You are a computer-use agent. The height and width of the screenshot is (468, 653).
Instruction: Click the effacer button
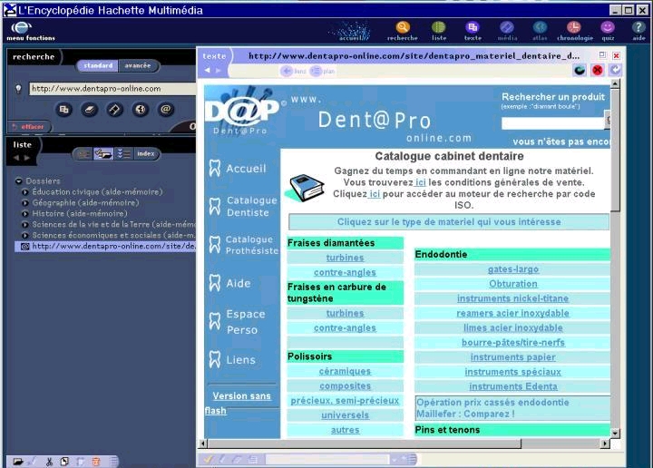[30, 127]
